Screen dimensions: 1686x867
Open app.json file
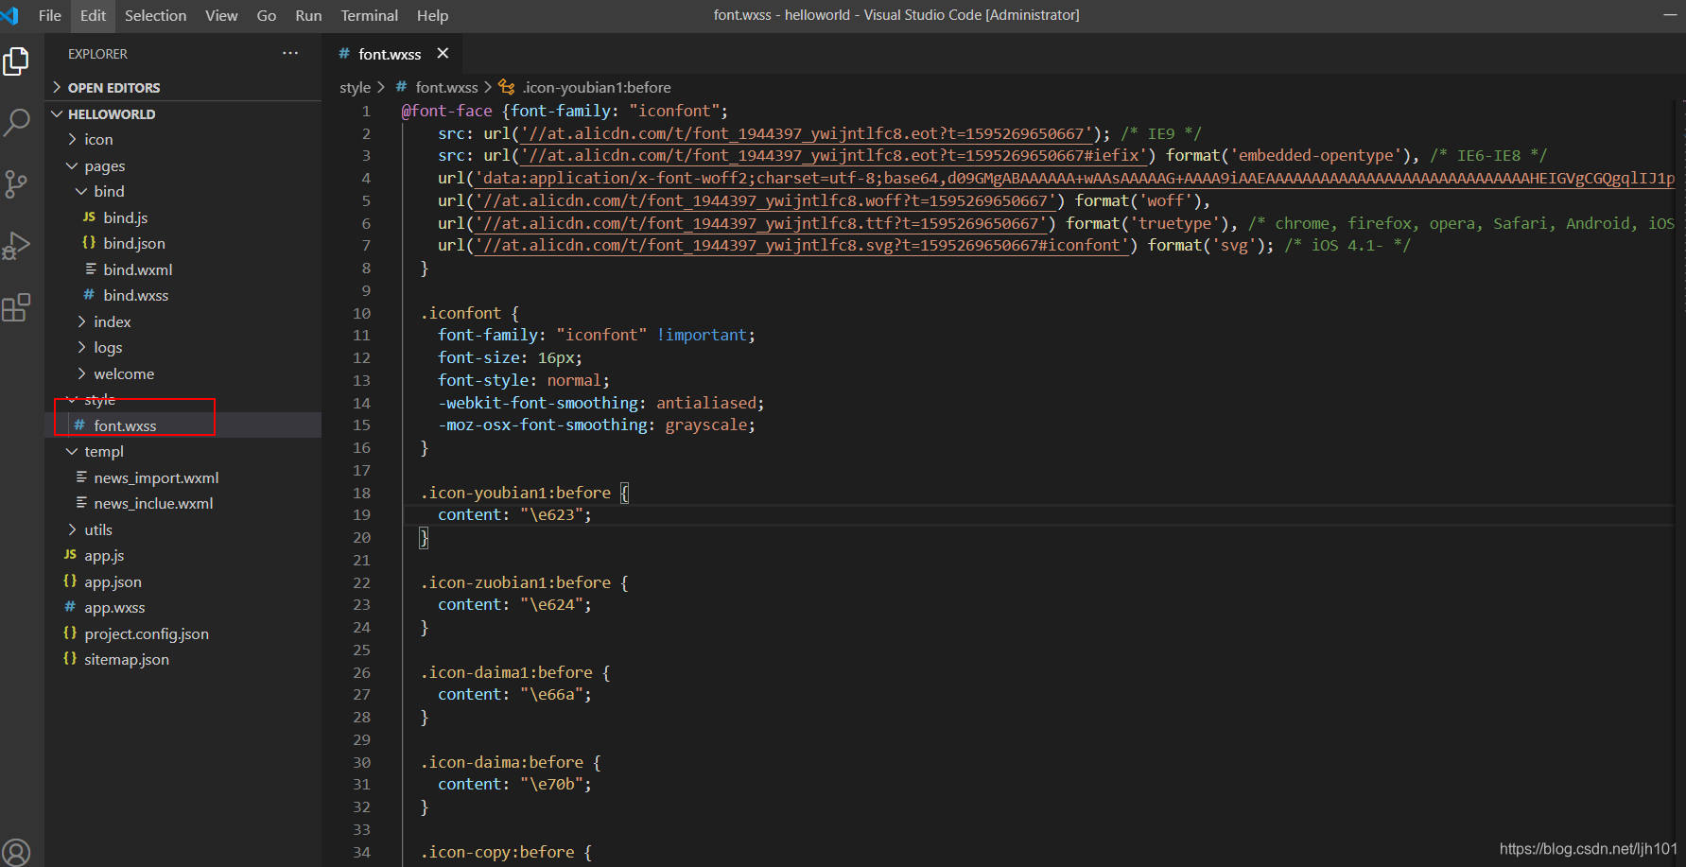113,581
